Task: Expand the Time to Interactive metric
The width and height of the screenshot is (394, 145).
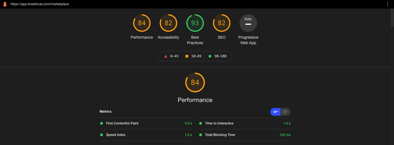Action: click(x=219, y=123)
